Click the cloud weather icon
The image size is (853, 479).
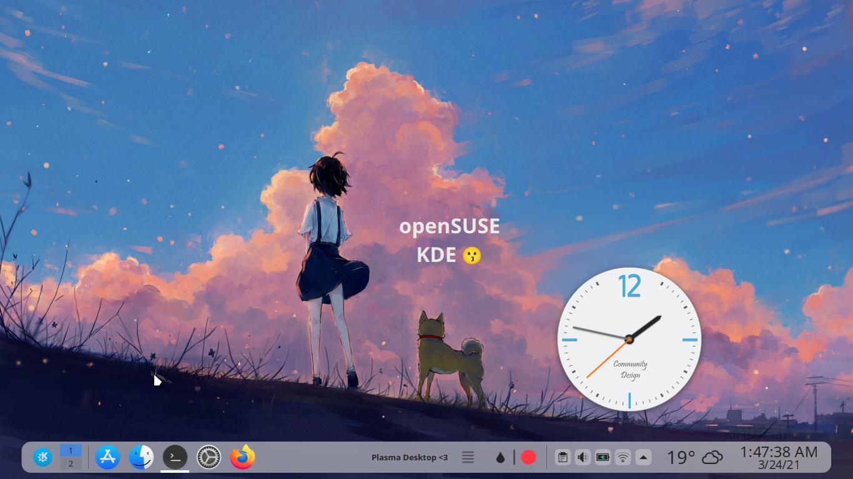(712, 458)
